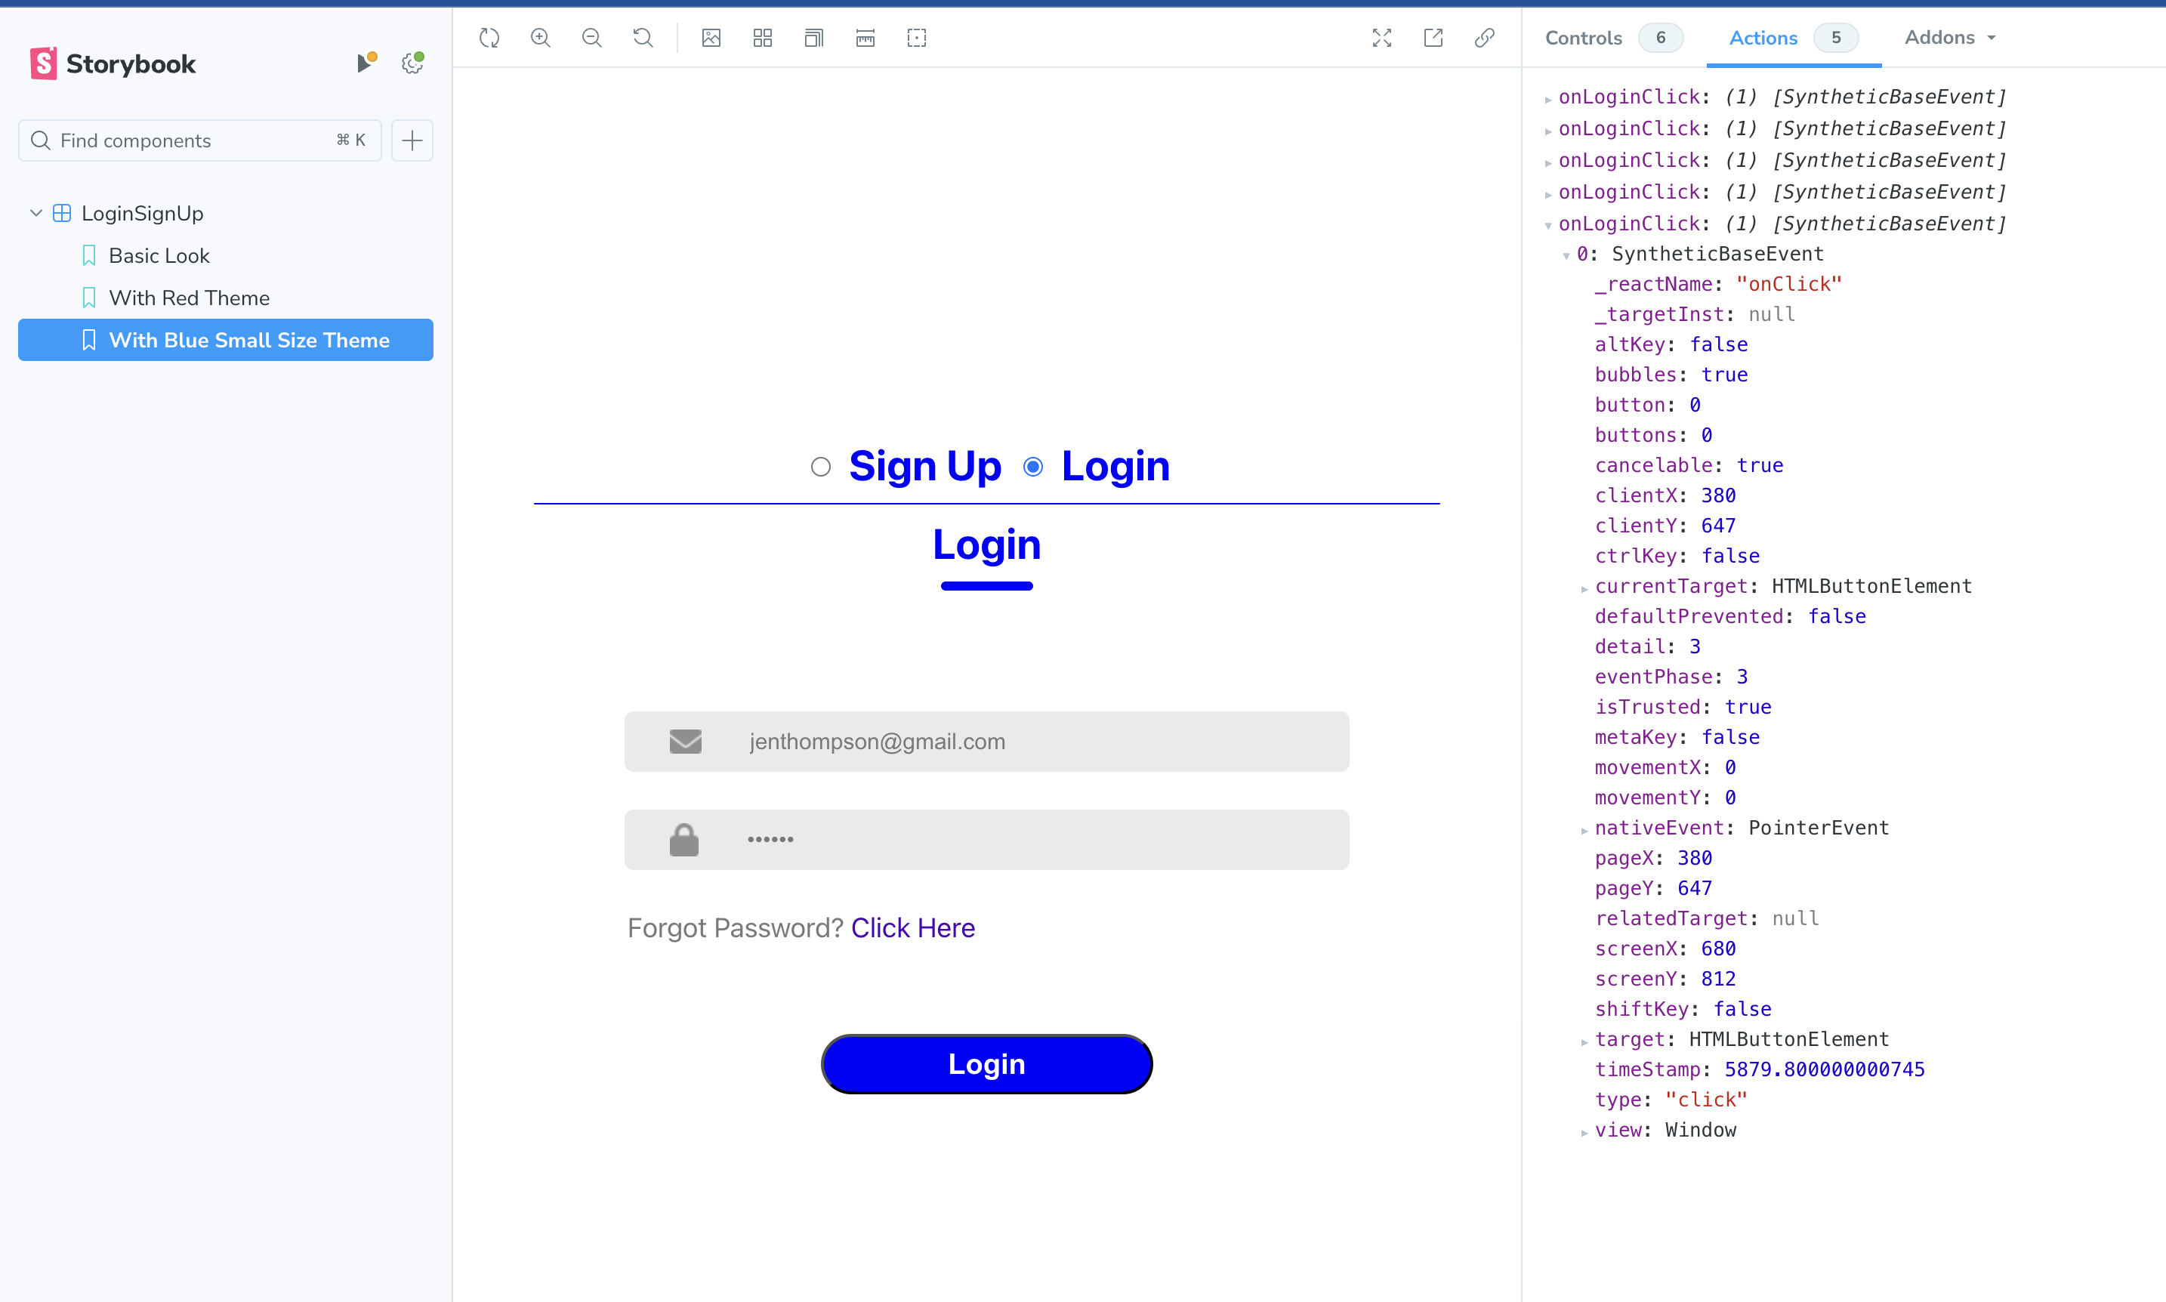Click the Click Here forgot password link
Screen dimensions: 2166x1302
[913, 927]
